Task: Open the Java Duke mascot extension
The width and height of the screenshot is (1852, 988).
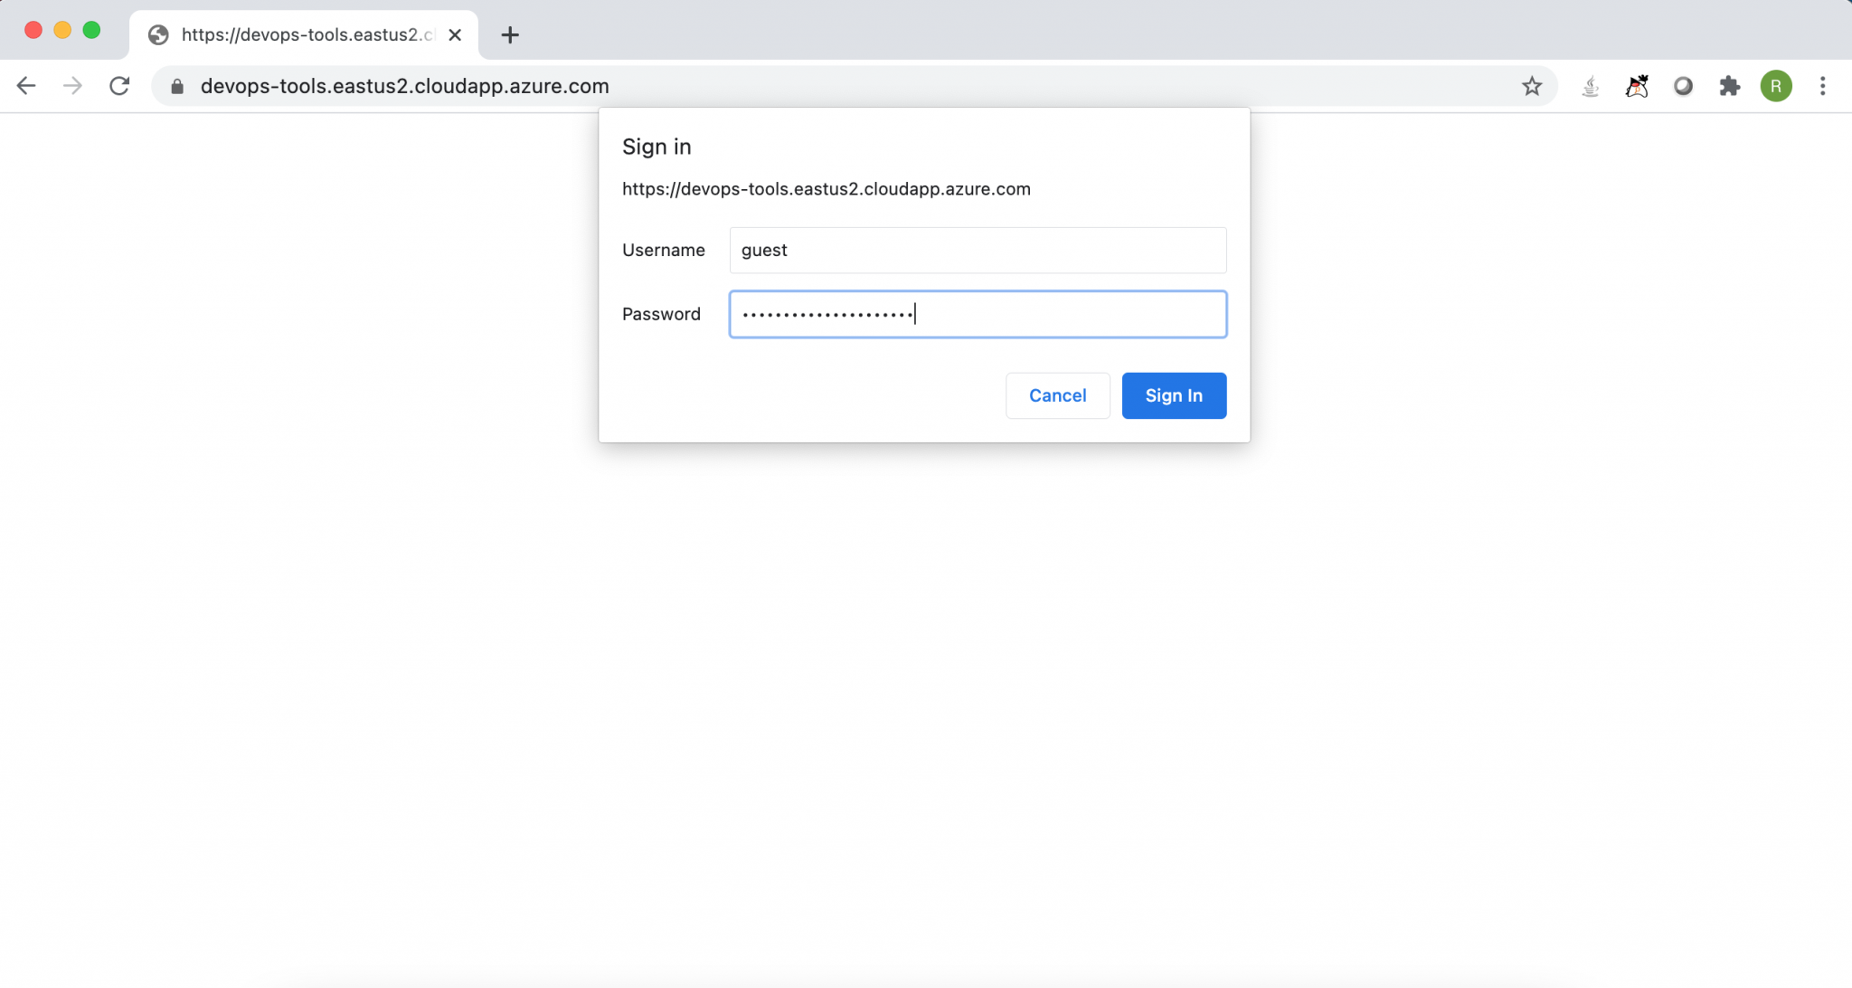Action: coord(1638,86)
